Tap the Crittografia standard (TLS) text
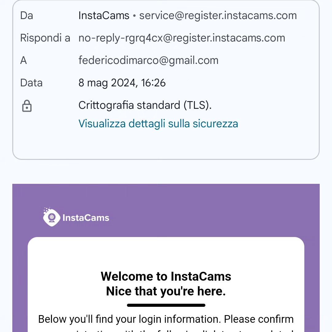 tap(145, 105)
